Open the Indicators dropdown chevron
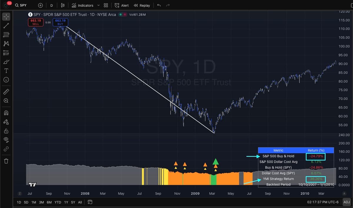The width and height of the screenshot is (353, 208). [98, 5]
